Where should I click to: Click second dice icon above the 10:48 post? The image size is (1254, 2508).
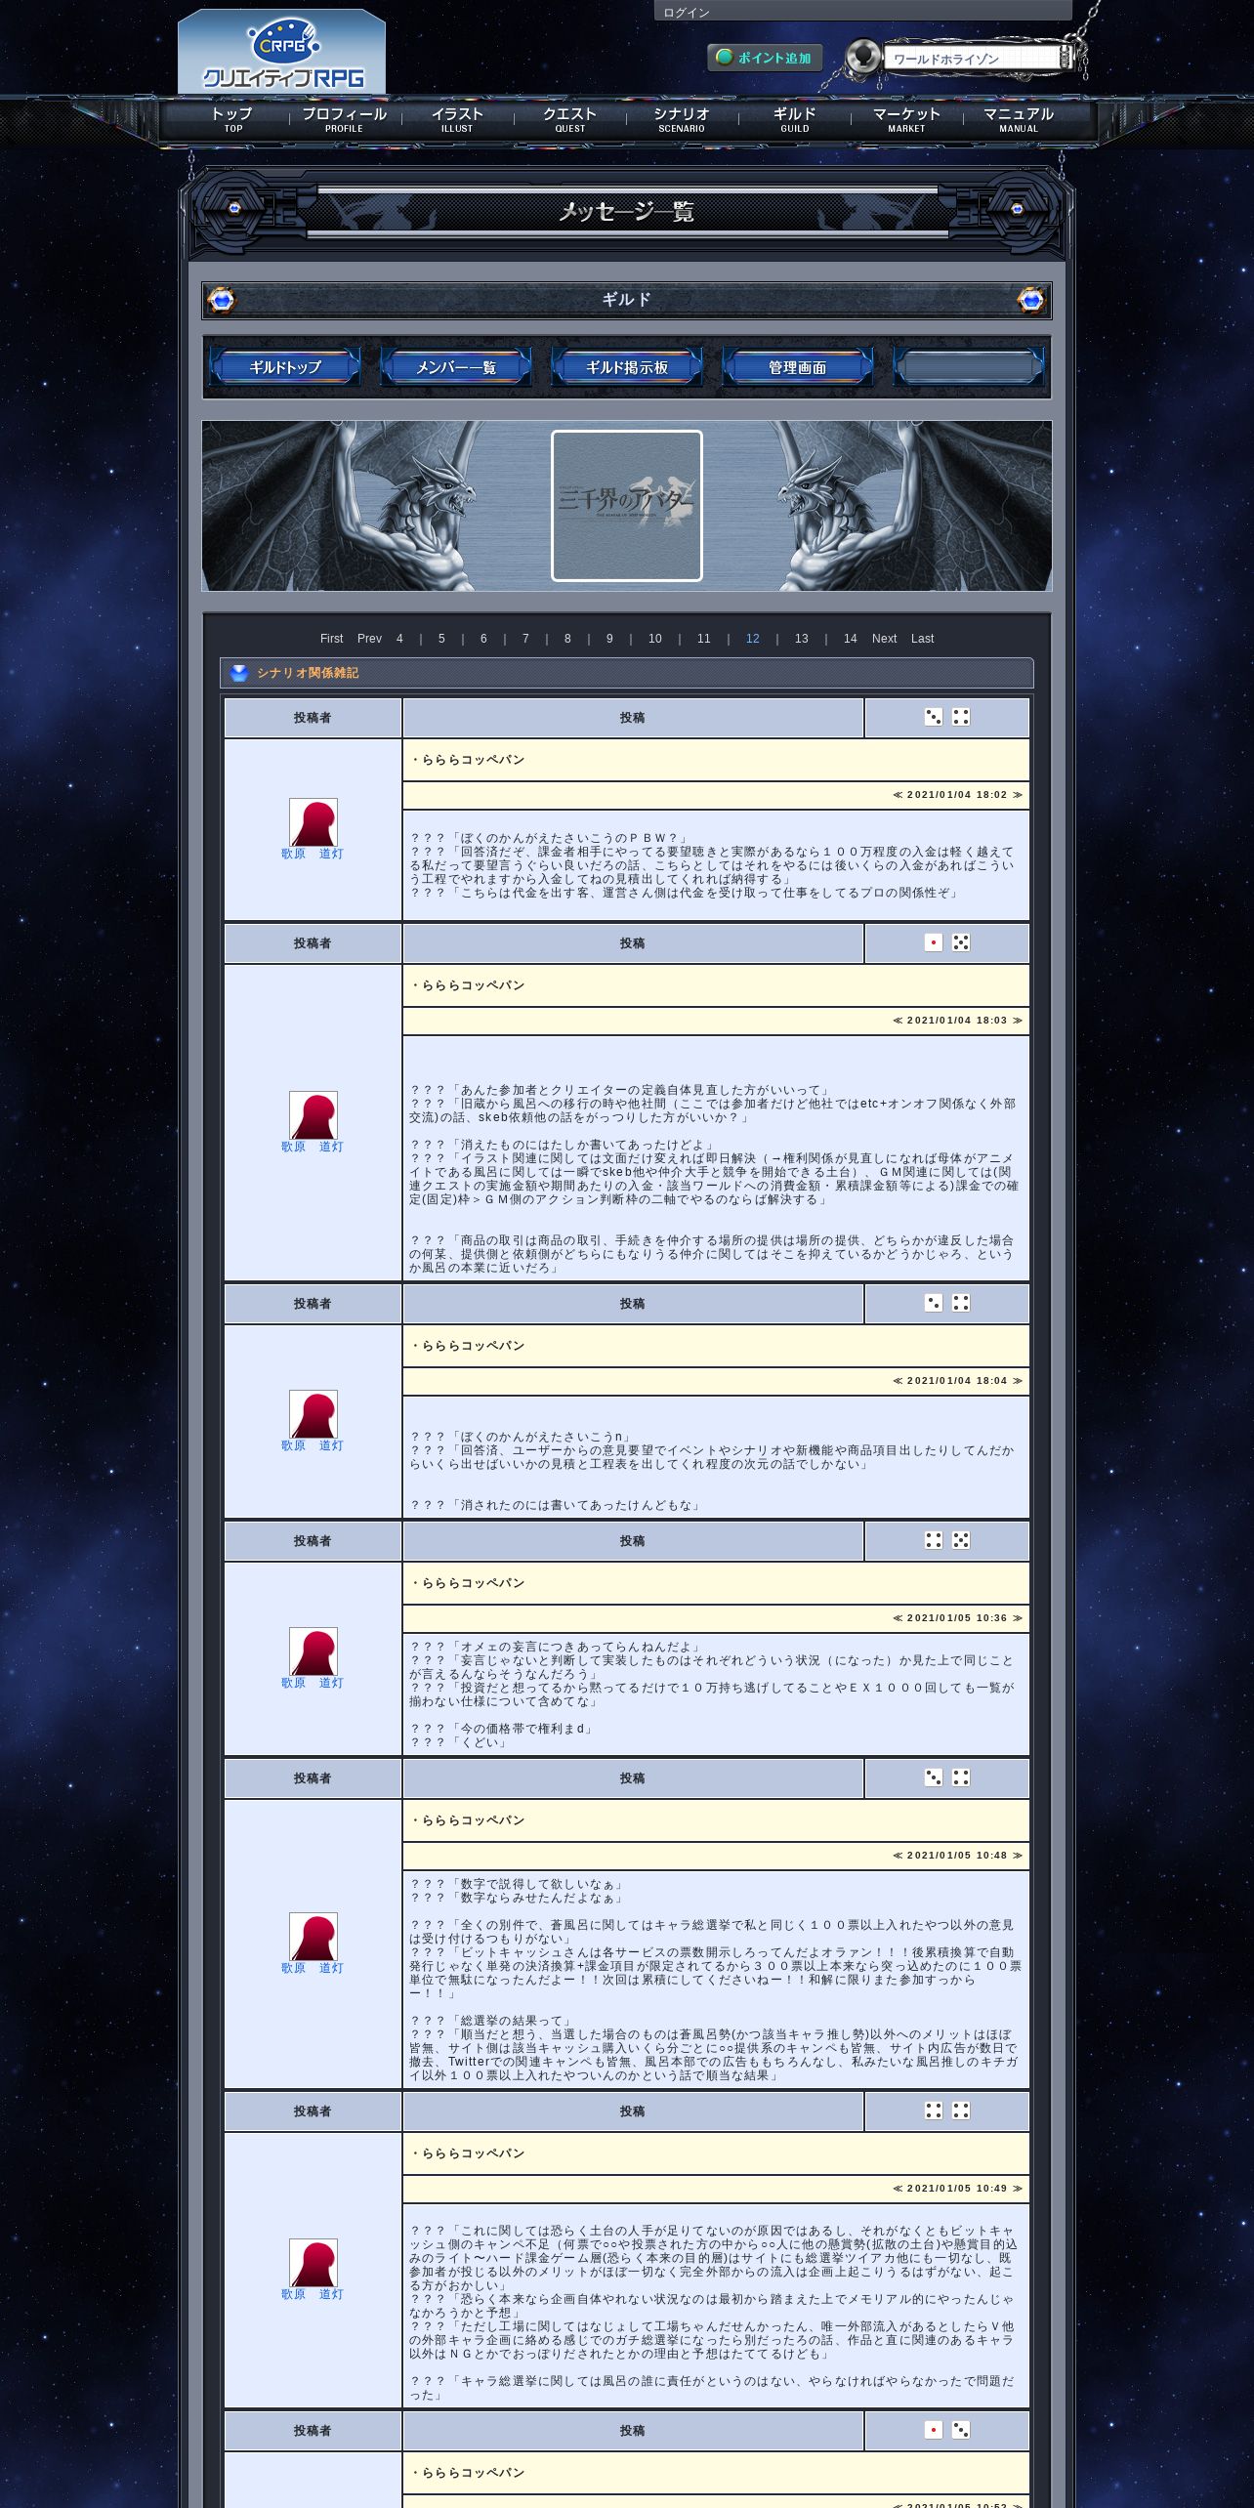coord(961,1777)
